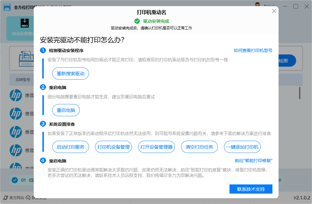Click the blue 联系技术支持 button
This screenshot has height=204, width=312.
pyautogui.click(x=251, y=189)
